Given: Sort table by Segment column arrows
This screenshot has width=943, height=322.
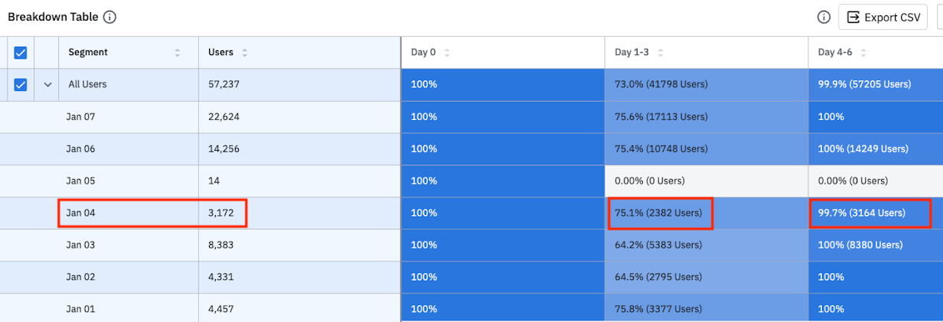Looking at the screenshot, I should [178, 53].
